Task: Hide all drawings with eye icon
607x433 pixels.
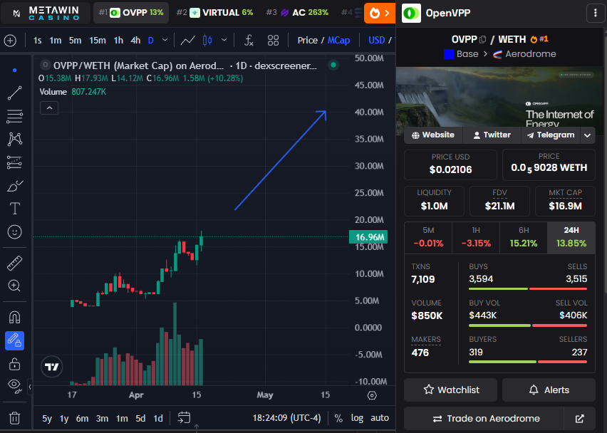Action: (x=15, y=386)
